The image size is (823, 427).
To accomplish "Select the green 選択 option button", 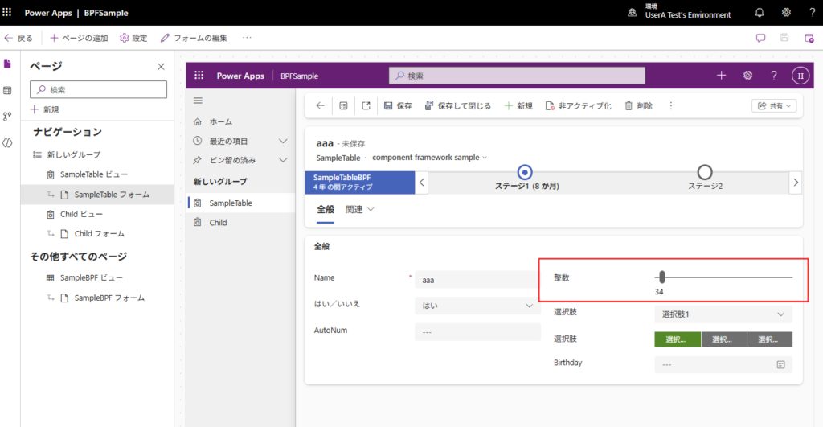I will 677,340.
